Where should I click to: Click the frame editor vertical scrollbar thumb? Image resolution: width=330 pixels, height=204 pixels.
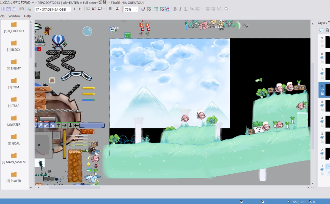(312, 106)
